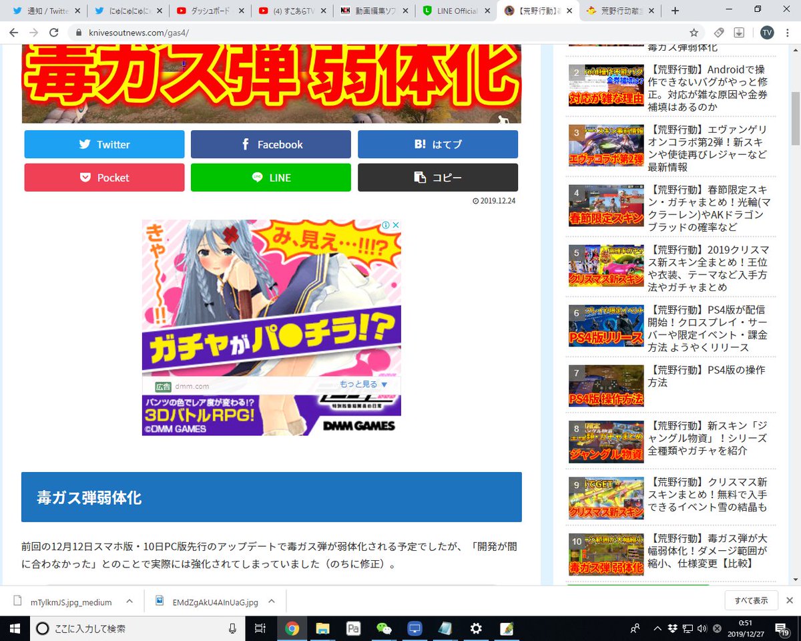Image resolution: width=801 pixels, height=641 pixels.
Task: Click ranking 6 PS4版リリース thumbnail
Action: click(606, 326)
